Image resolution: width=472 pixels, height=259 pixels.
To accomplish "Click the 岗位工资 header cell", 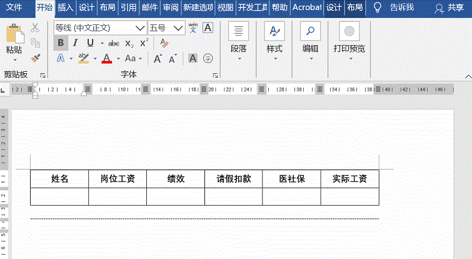I will click(118, 179).
